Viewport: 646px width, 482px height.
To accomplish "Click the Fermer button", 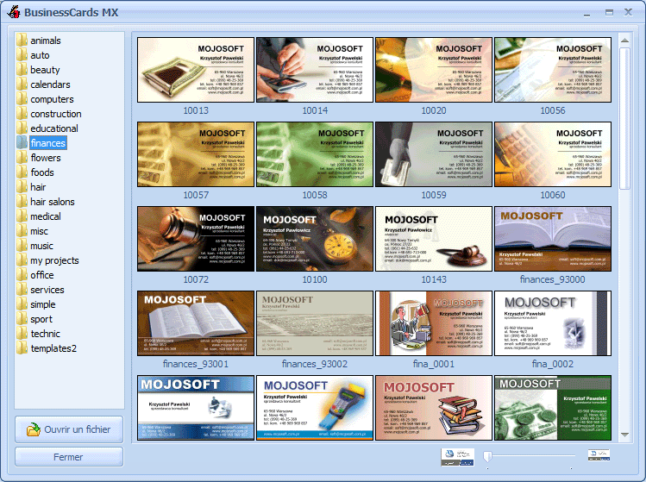I will tap(69, 457).
